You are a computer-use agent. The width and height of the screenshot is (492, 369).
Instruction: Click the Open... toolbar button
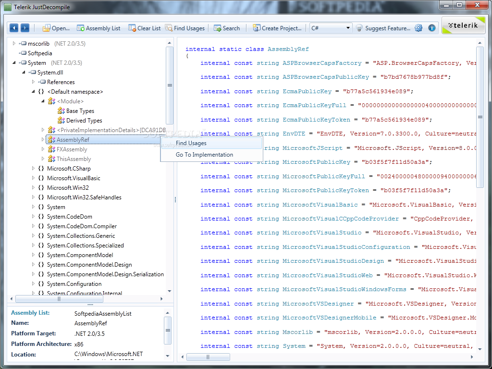tap(56, 28)
